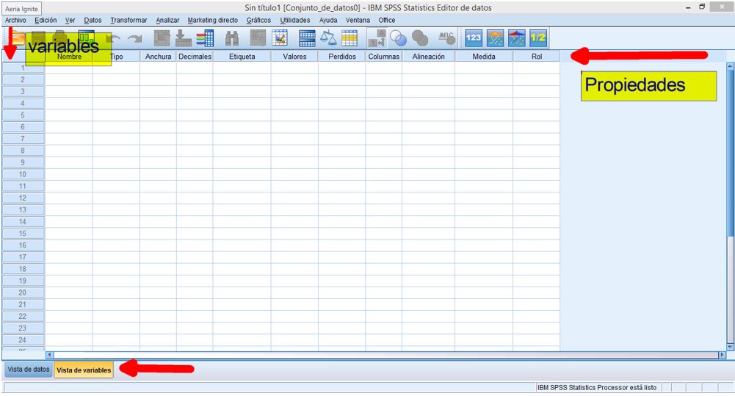Toggle the Value labels toolbar icon
Screen dimensions: 735x396
[377, 38]
